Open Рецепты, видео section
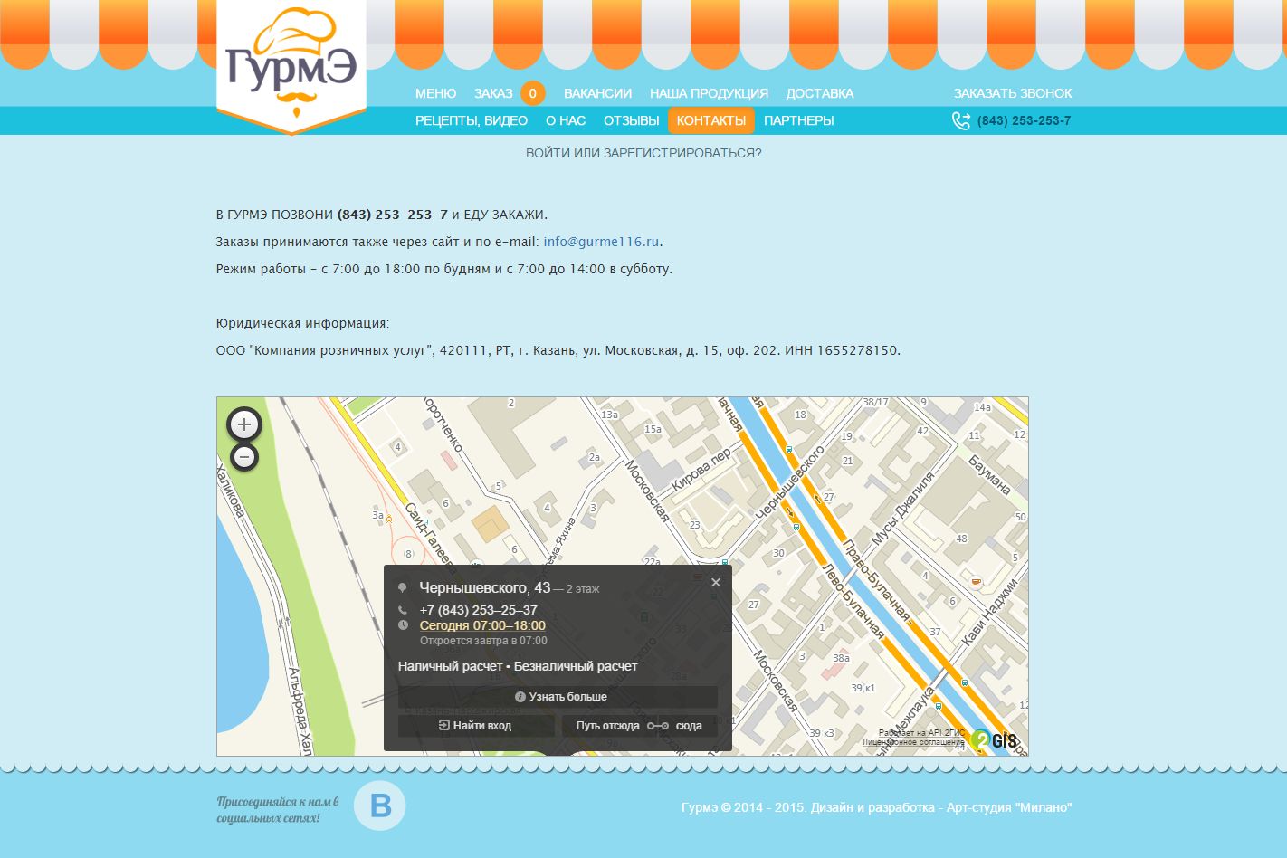 [x=471, y=120]
